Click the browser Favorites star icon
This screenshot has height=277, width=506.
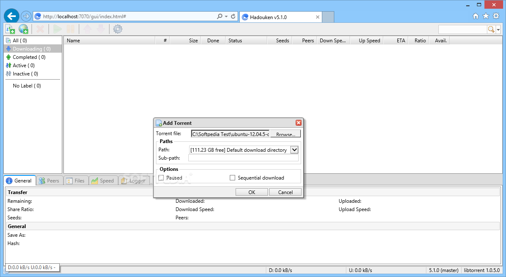click(x=486, y=16)
